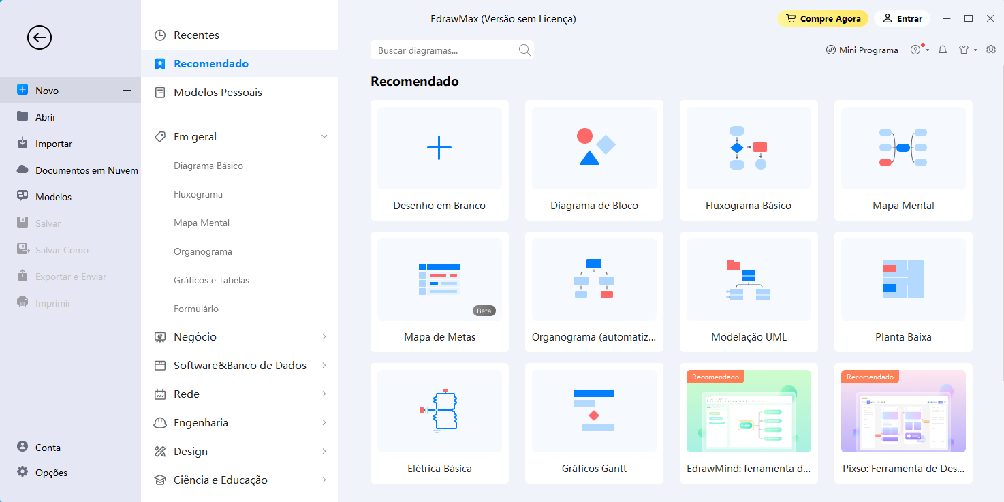Click the Entrar login button
The width and height of the screenshot is (1004, 502).
(x=903, y=19)
